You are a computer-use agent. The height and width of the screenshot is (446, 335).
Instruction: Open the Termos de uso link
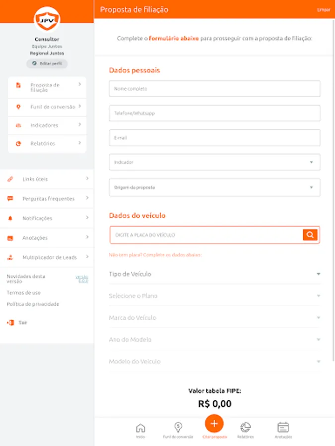24,293
